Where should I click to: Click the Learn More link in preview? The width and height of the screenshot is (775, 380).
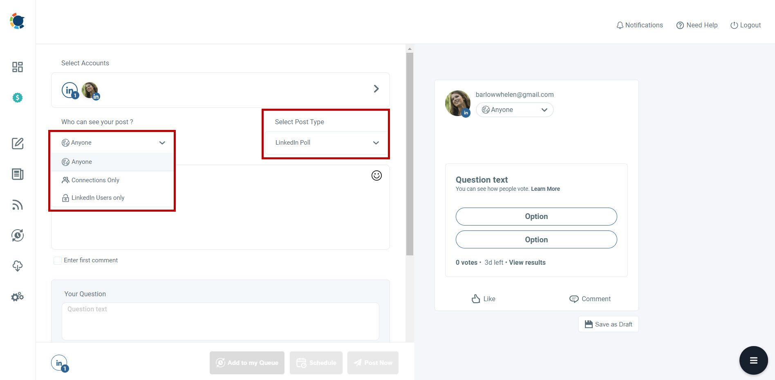tap(545, 189)
